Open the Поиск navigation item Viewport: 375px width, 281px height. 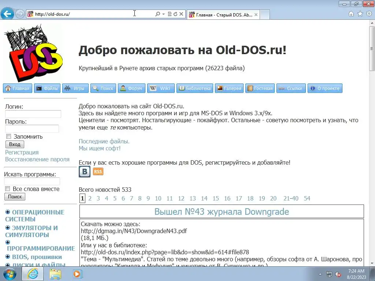click(x=103, y=88)
